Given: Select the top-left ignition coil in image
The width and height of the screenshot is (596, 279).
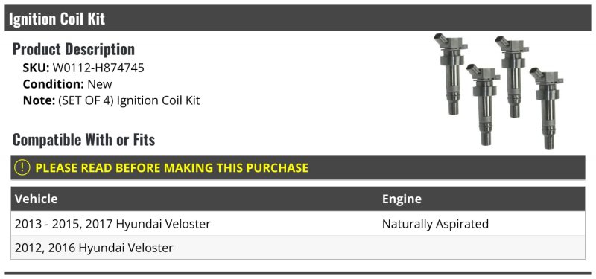Looking at the screenshot, I should 451,74.
